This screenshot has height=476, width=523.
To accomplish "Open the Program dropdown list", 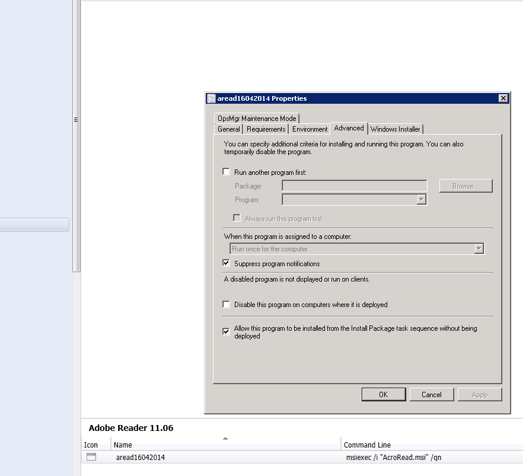I will point(421,200).
